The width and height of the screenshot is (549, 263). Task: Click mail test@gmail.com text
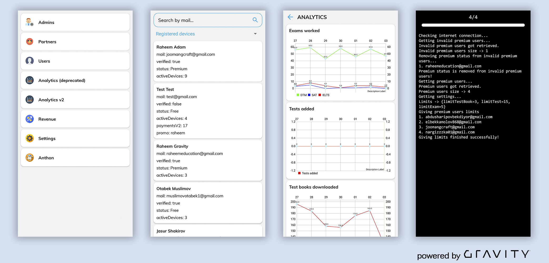point(177,97)
